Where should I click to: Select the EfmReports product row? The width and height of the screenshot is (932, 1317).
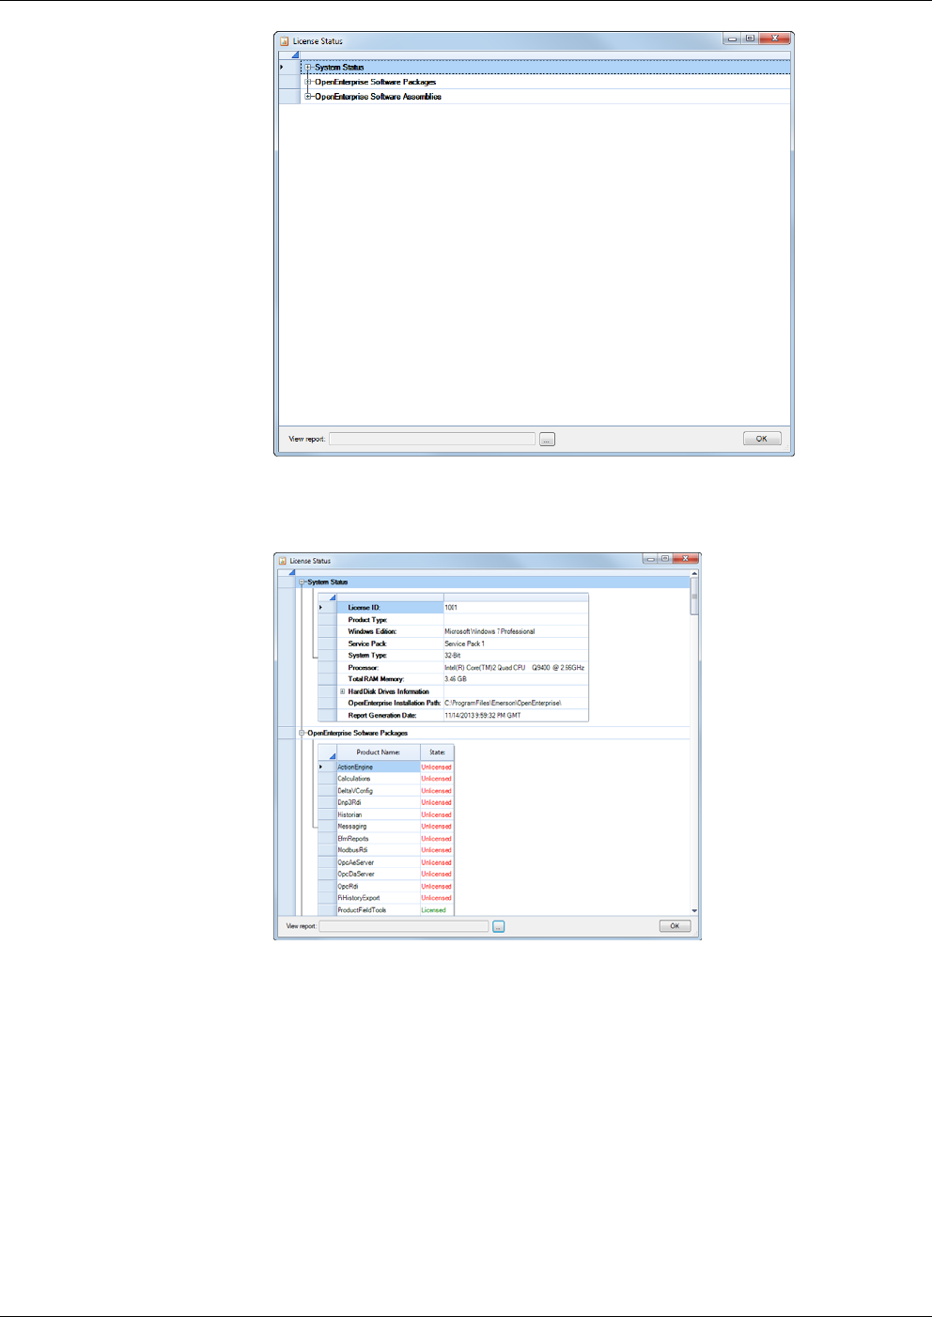(x=378, y=839)
